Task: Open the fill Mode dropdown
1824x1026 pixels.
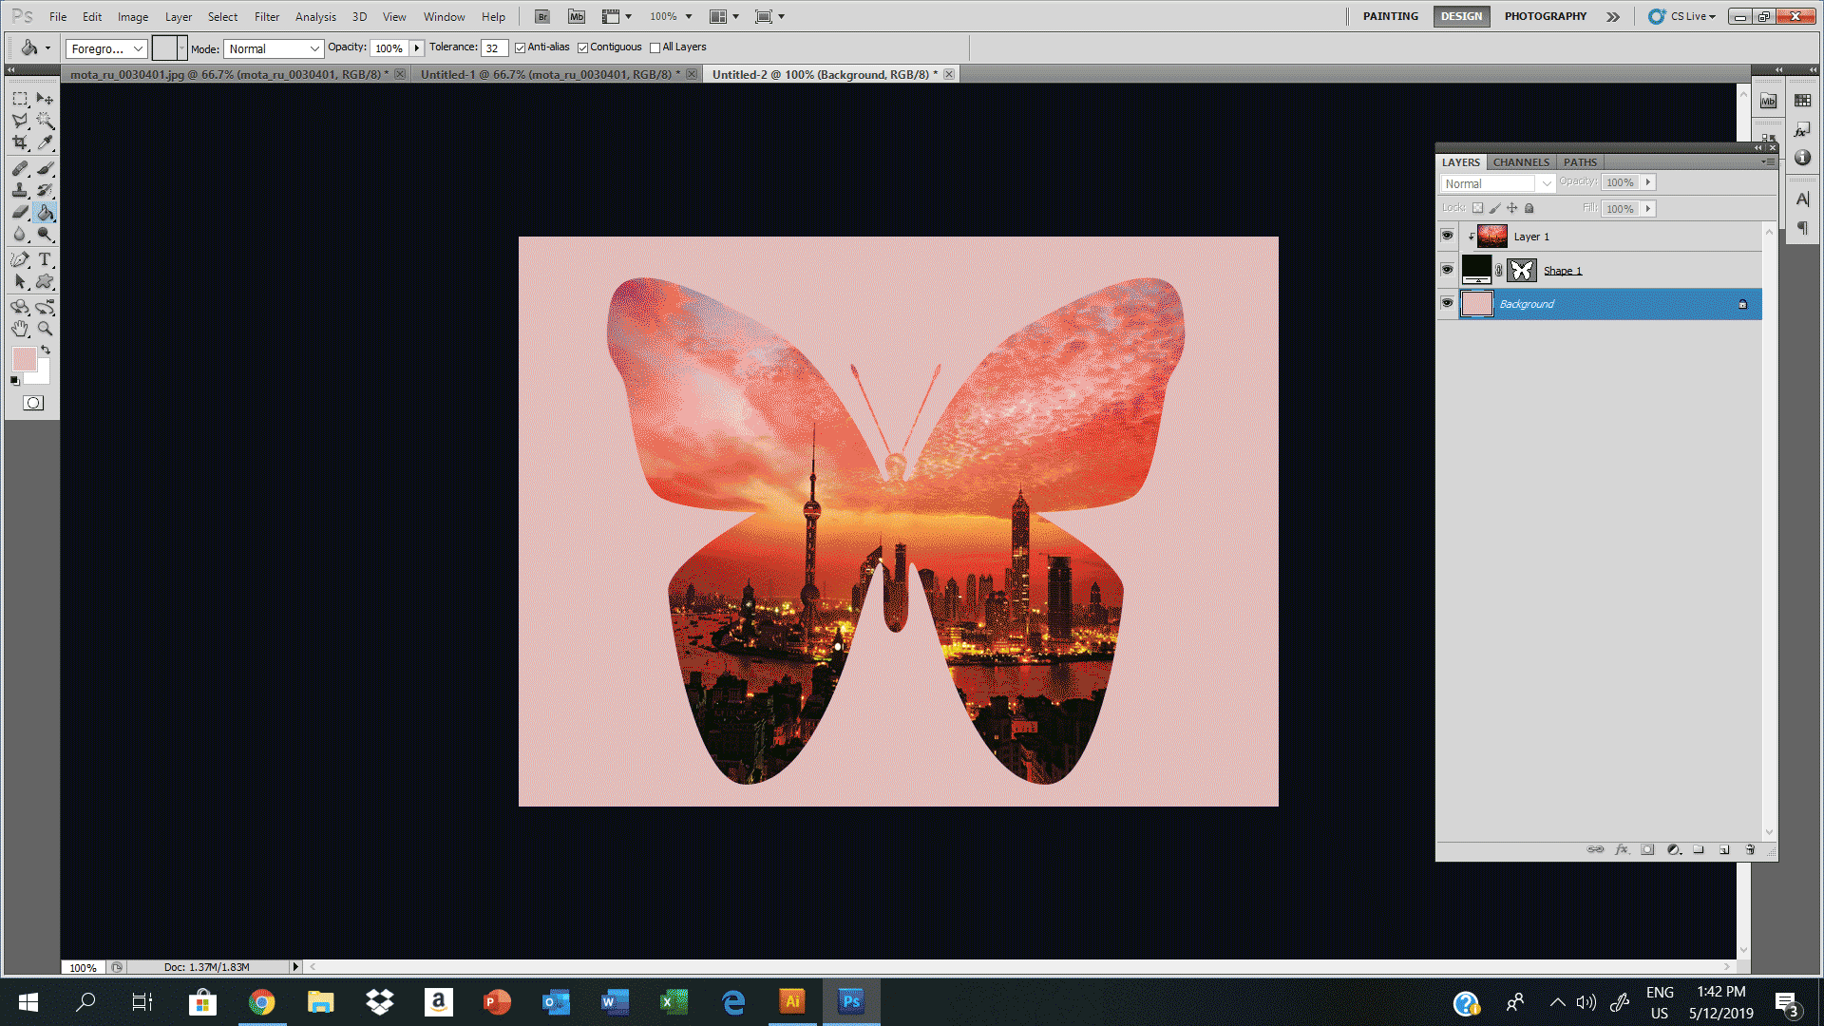Action: pyautogui.click(x=274, y=48)
